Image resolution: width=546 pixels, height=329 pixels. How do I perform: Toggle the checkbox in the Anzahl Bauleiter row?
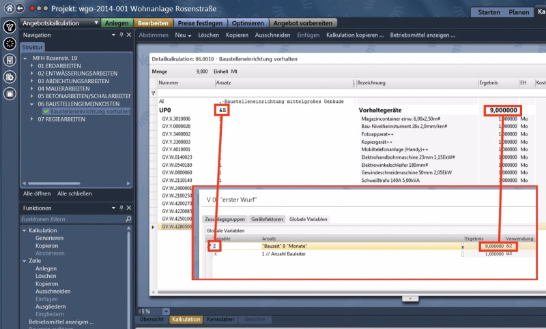point(463,254)
